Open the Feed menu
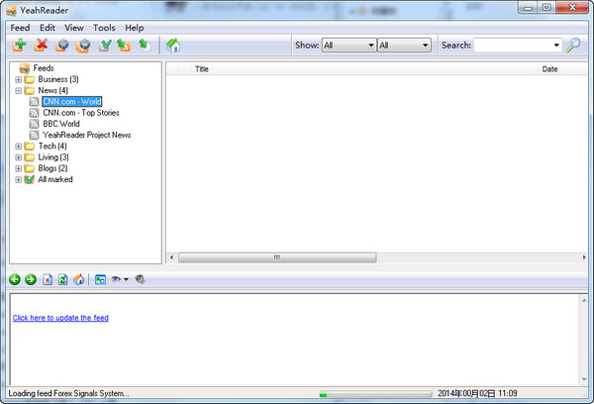Image resolution: width=594 pixels, height=404 pixels. 20,28
